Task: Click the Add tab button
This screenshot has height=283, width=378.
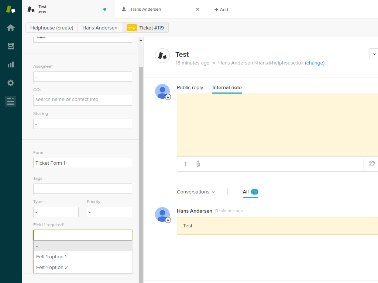Action: pos(221,10)
